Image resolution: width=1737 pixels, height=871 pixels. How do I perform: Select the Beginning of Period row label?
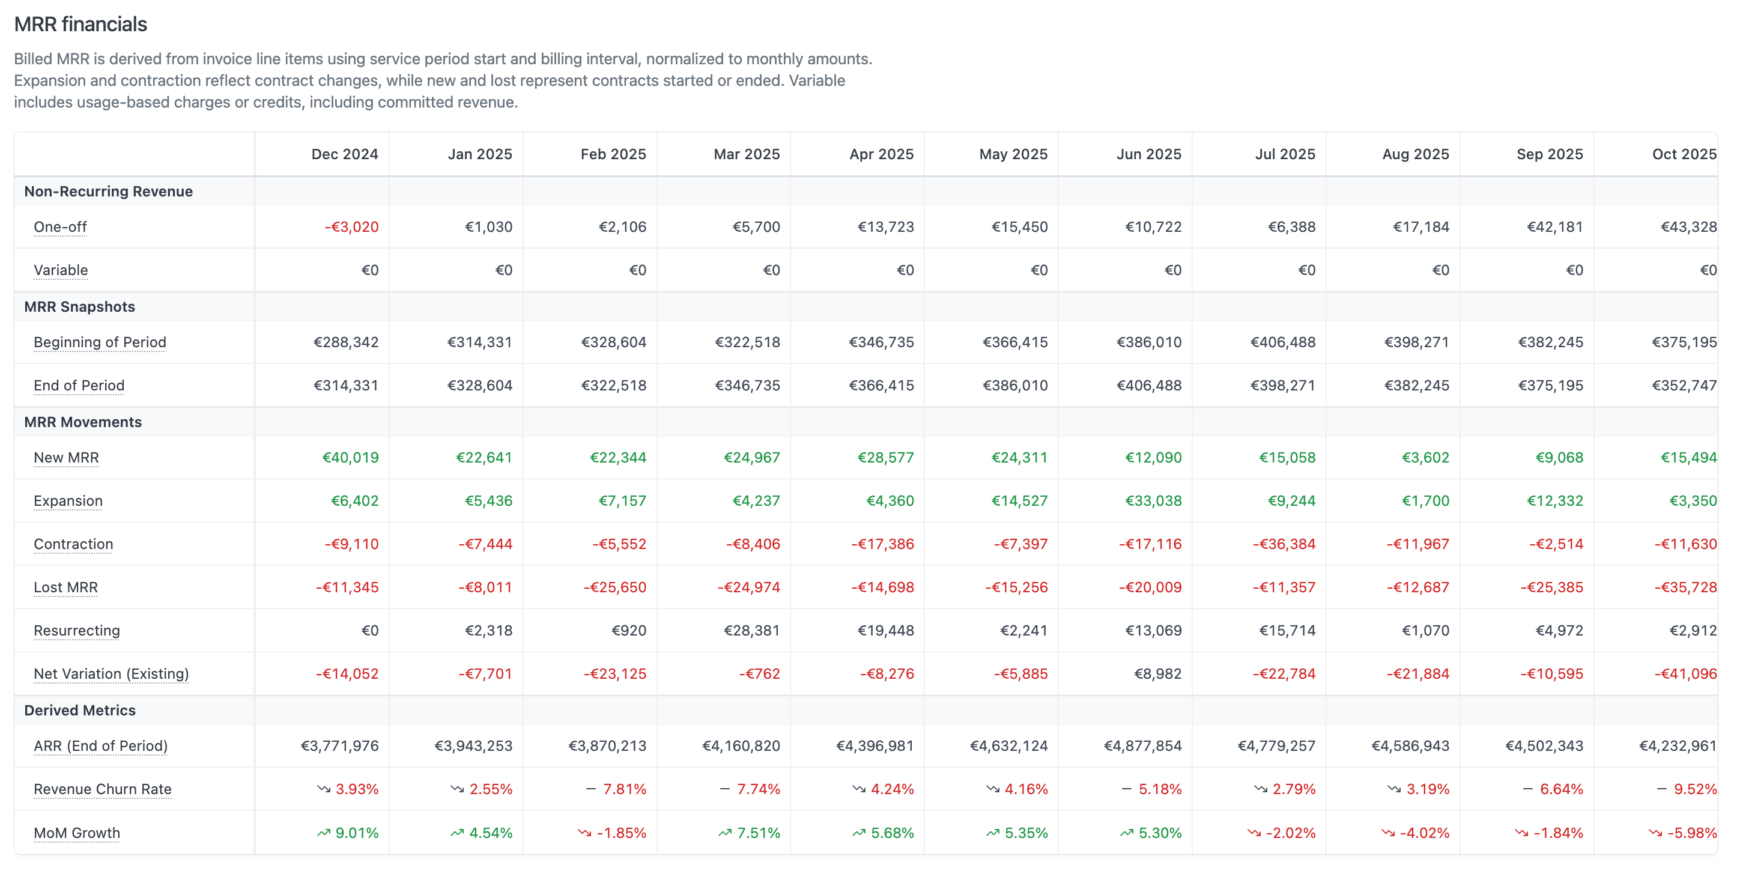pos(100,342)
